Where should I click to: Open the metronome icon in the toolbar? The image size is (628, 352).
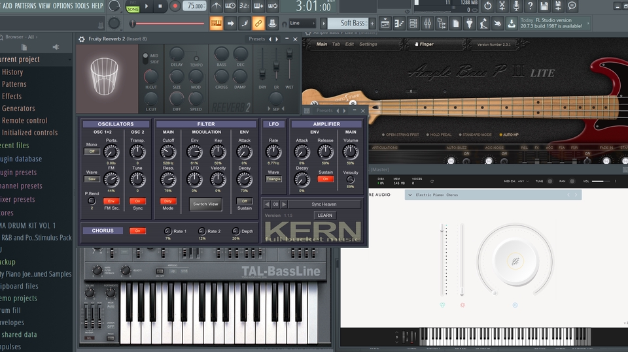pyautogui.click(x=217, y=6)
